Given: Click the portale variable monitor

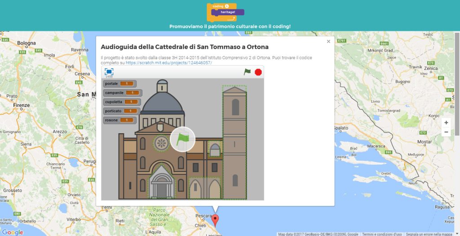Looking at the screenshot, I should pyautogui.click(x=119, y=83).
